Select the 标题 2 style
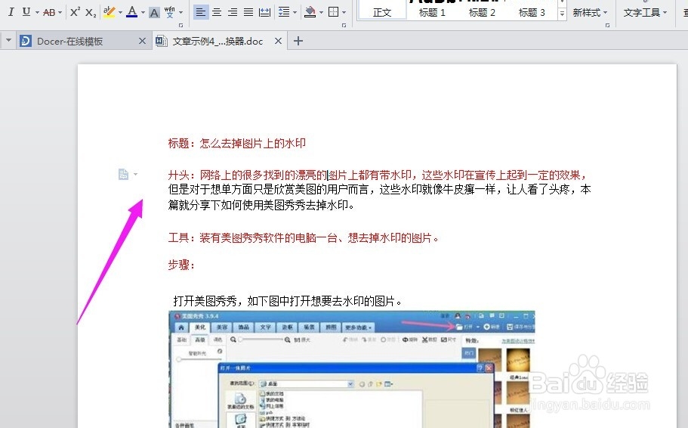This screenshot has width=688, height=428. (482, 12)
